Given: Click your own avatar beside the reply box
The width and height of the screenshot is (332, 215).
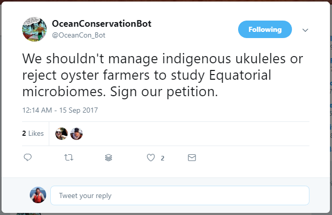Looking at the screenshot, I should [37, 195].
